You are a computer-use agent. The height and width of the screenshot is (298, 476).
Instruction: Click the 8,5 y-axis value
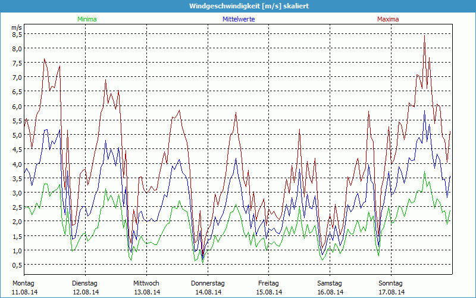[17, 35]
